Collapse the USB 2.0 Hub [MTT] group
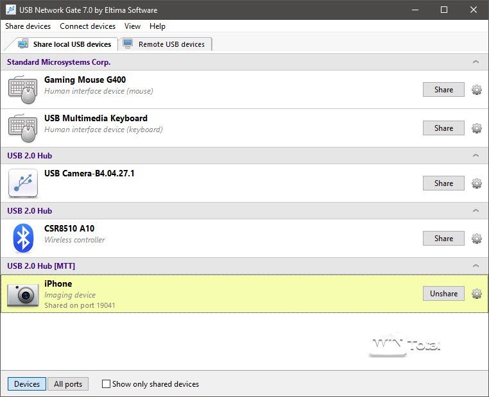 tap(476, 266)
